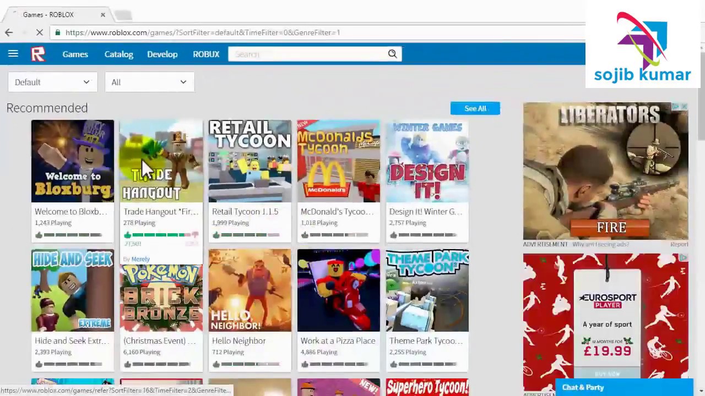The width and height of the screenshot is (705, 396).
Task: Open the ROBUX menu
Action: (x=206, y=54)
